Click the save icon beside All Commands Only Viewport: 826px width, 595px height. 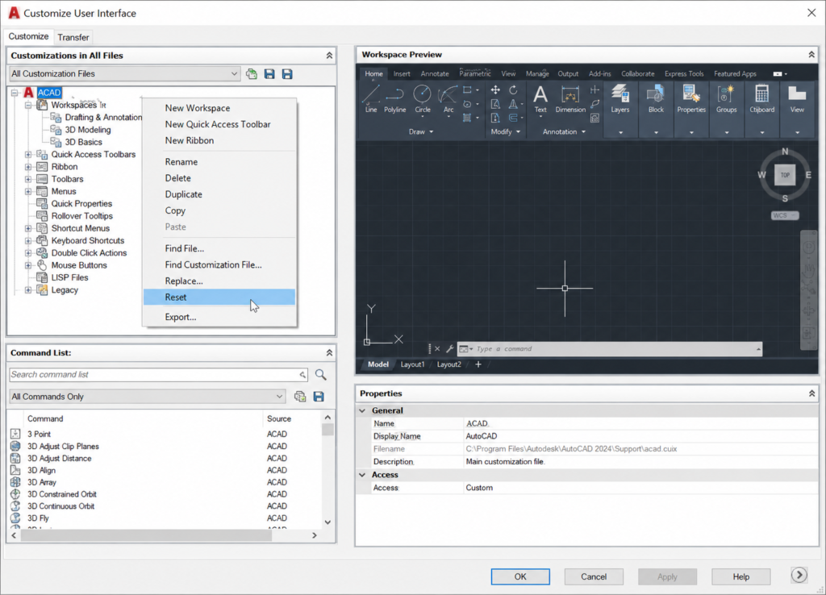click(319, 397)
